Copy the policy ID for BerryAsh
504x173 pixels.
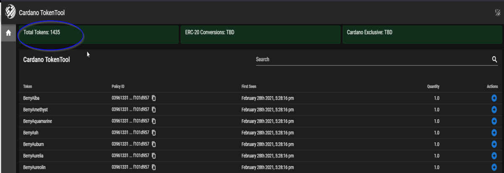click(x=154, y=133)
